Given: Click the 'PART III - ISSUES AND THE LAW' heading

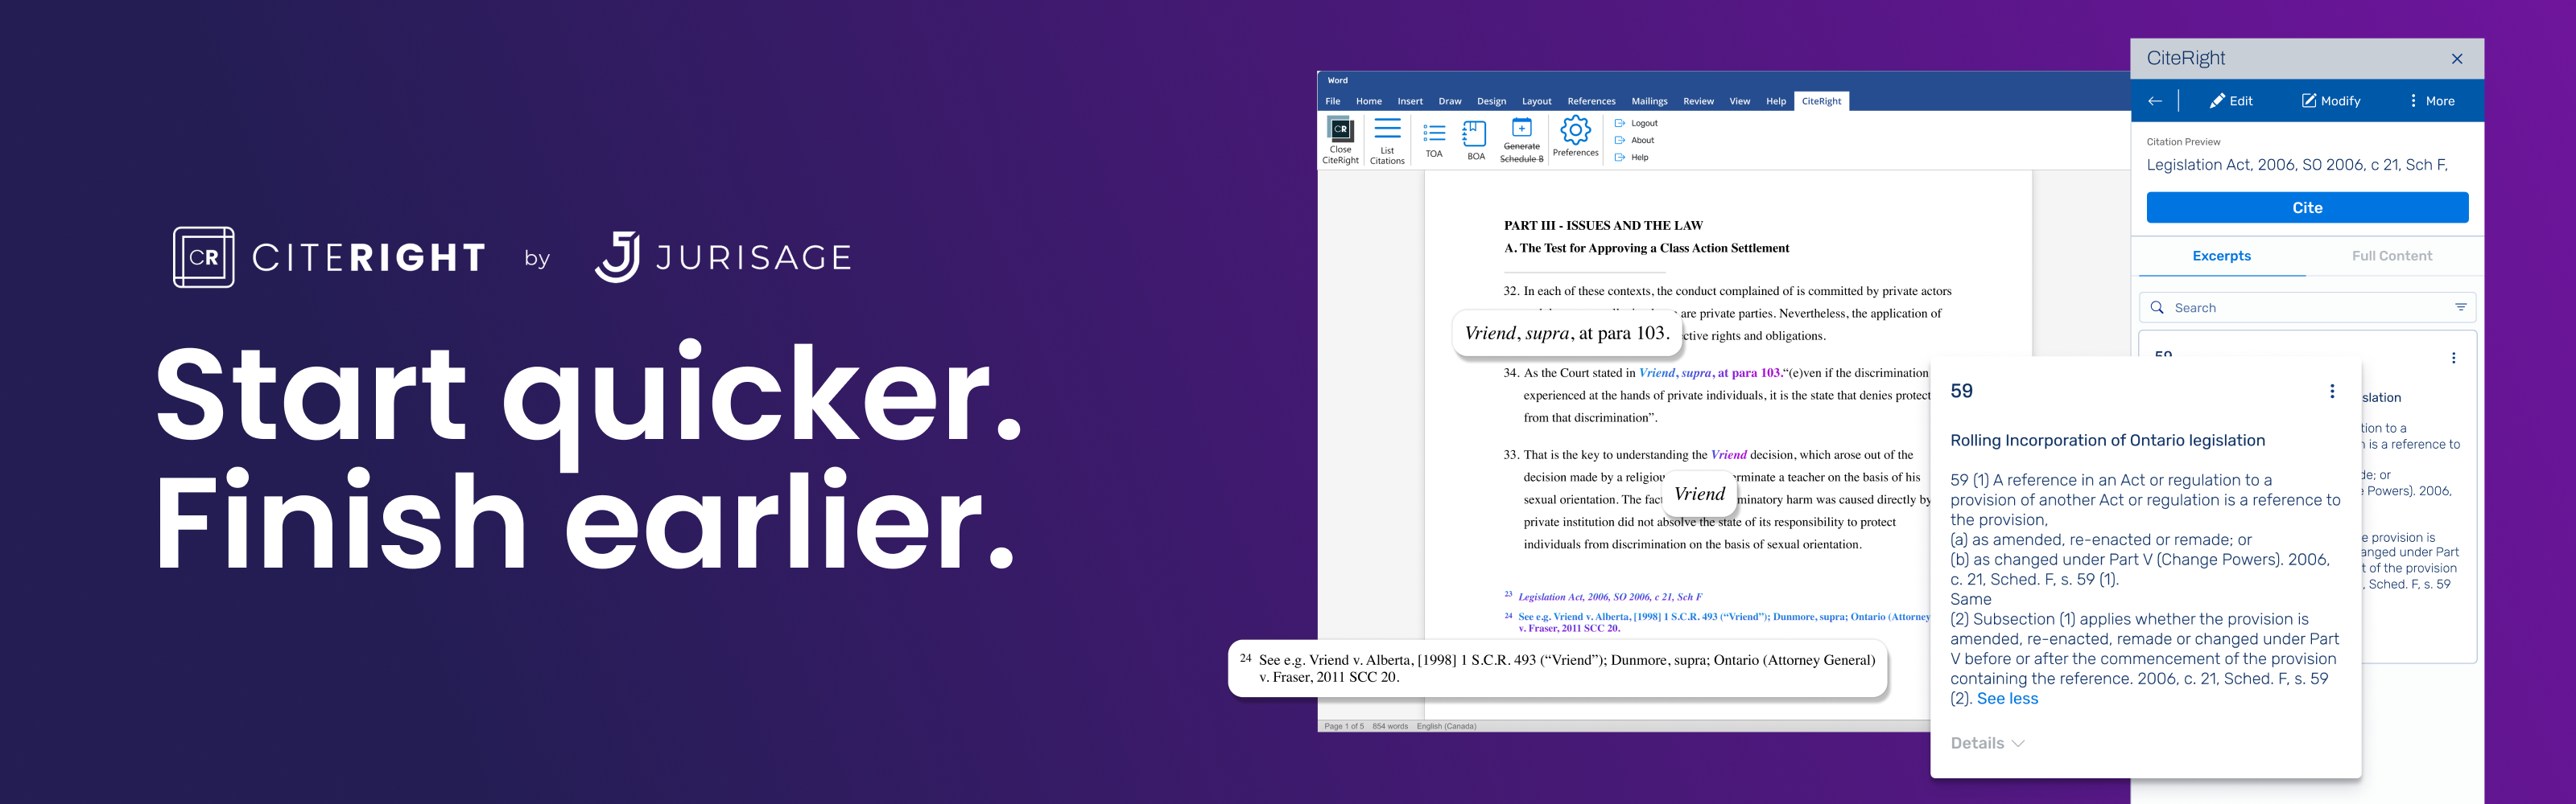Looking at the screenshot, I should 1603,226.
